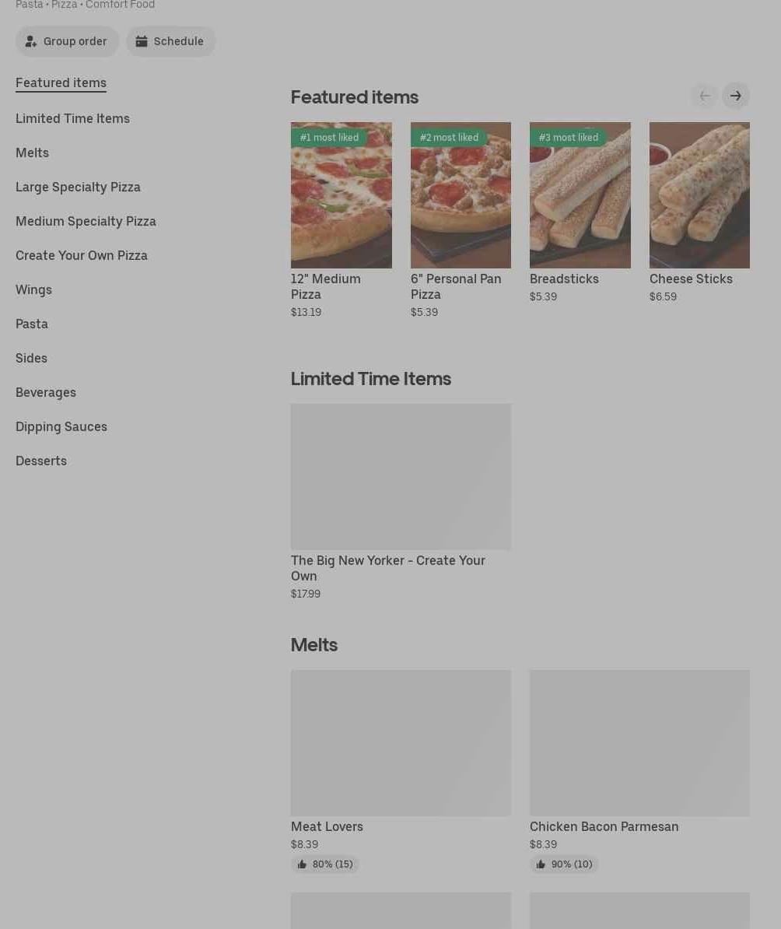Click the next arrow in Featured items carousel
This screenshot has height=929, width=781.
(x=735, y=96)
